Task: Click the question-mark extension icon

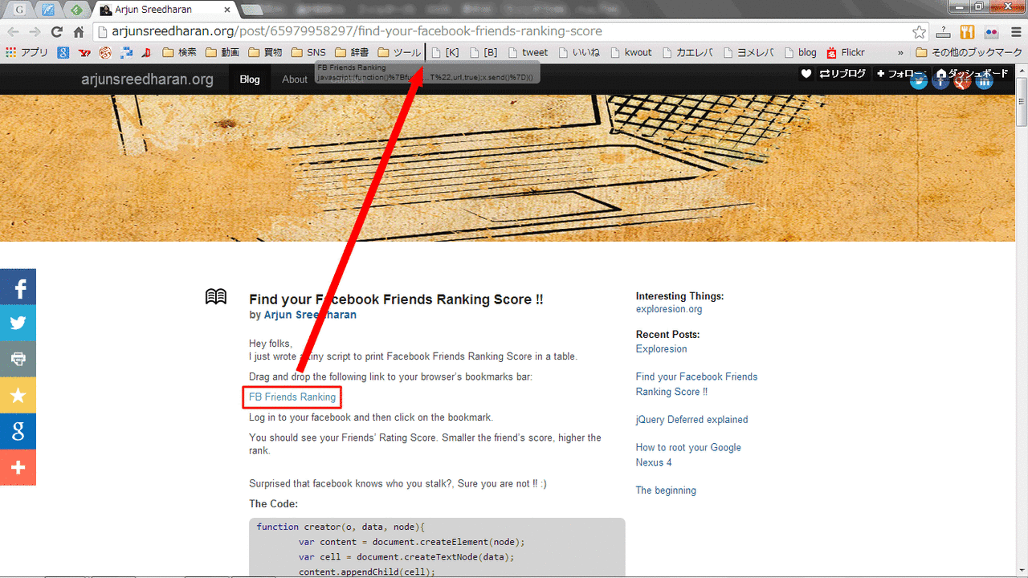Action: tap(944, 32)
